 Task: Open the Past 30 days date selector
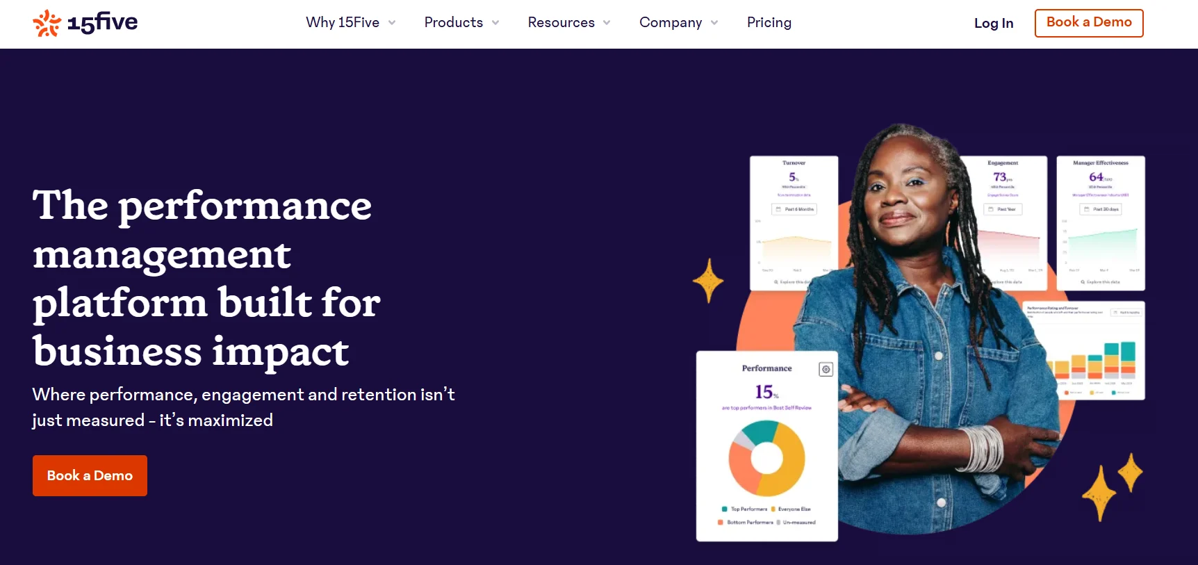tap(1101, 209)
